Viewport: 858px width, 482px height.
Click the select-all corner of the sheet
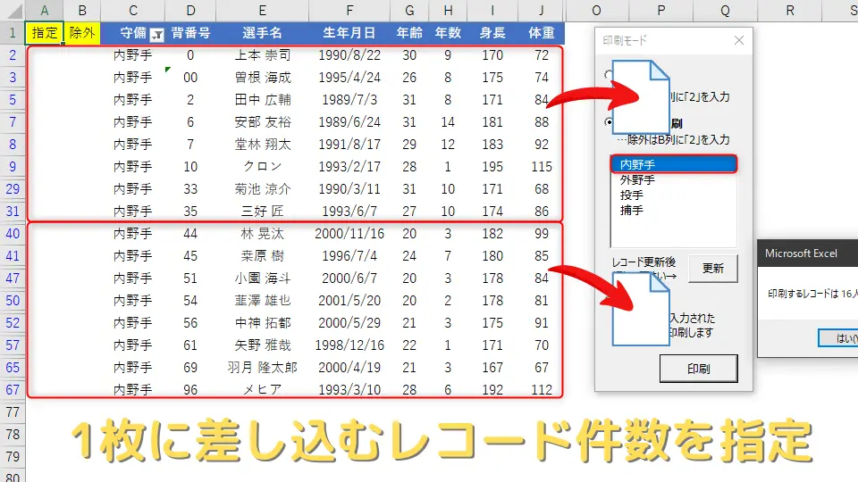click(x=13, y=11)
